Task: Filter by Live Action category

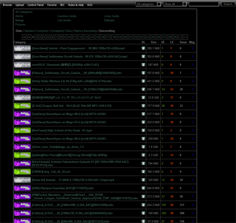Action: [64, 20]
